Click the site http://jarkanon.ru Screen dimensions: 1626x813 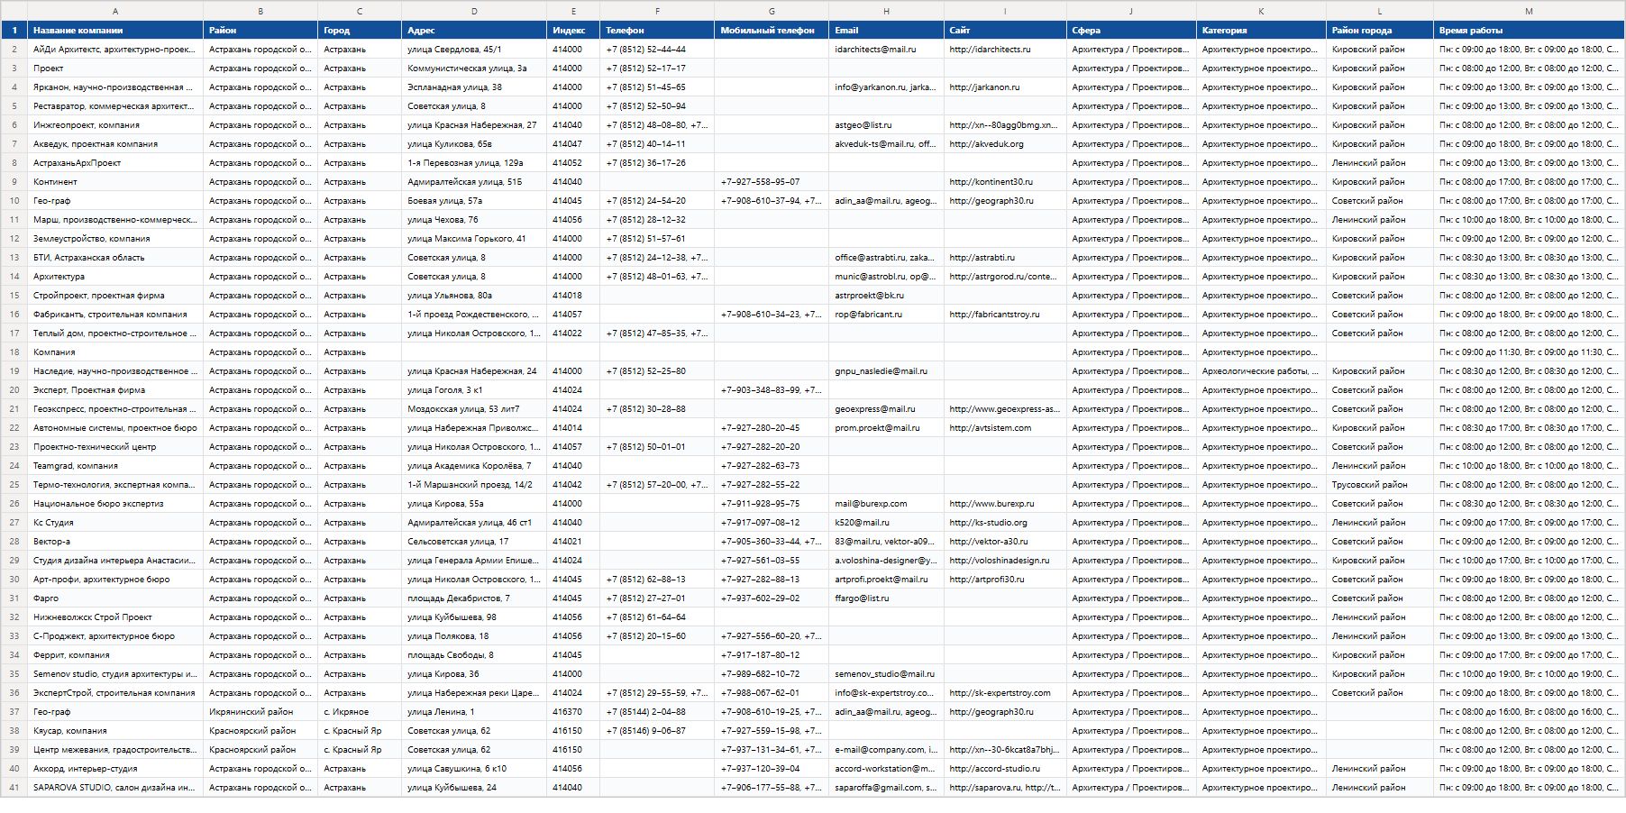1005,87
